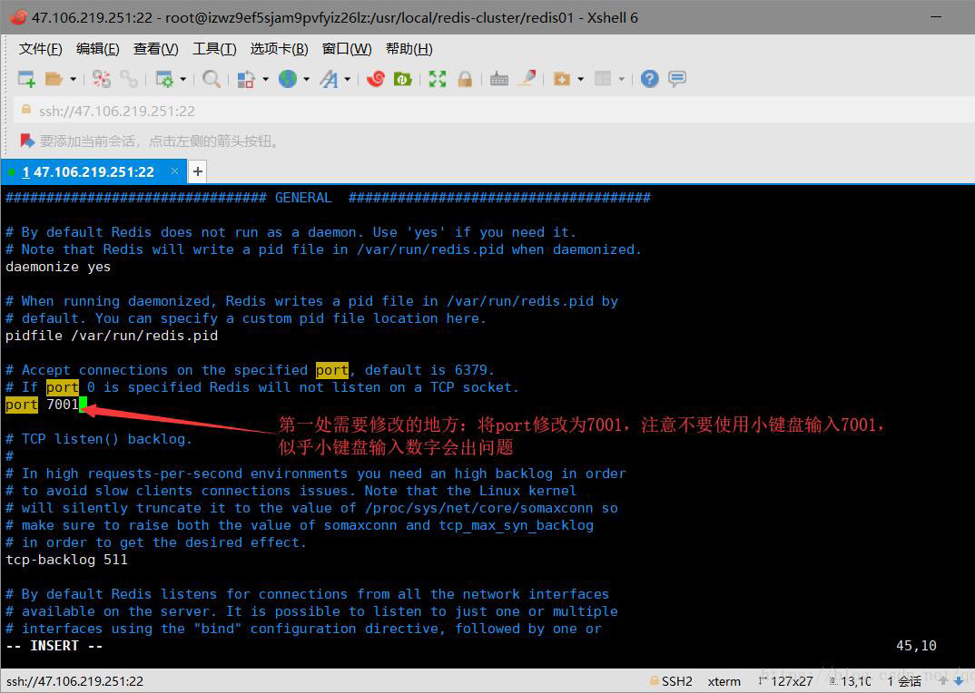Open the session Properties gear icon
Image resolution: width=975 pixels, height=693 pixels.
point(164,79)
